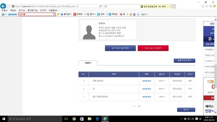Viewport: 217px width, 122px height.
Task: Click the scrollbar down arrow
Action: (215, 112)
